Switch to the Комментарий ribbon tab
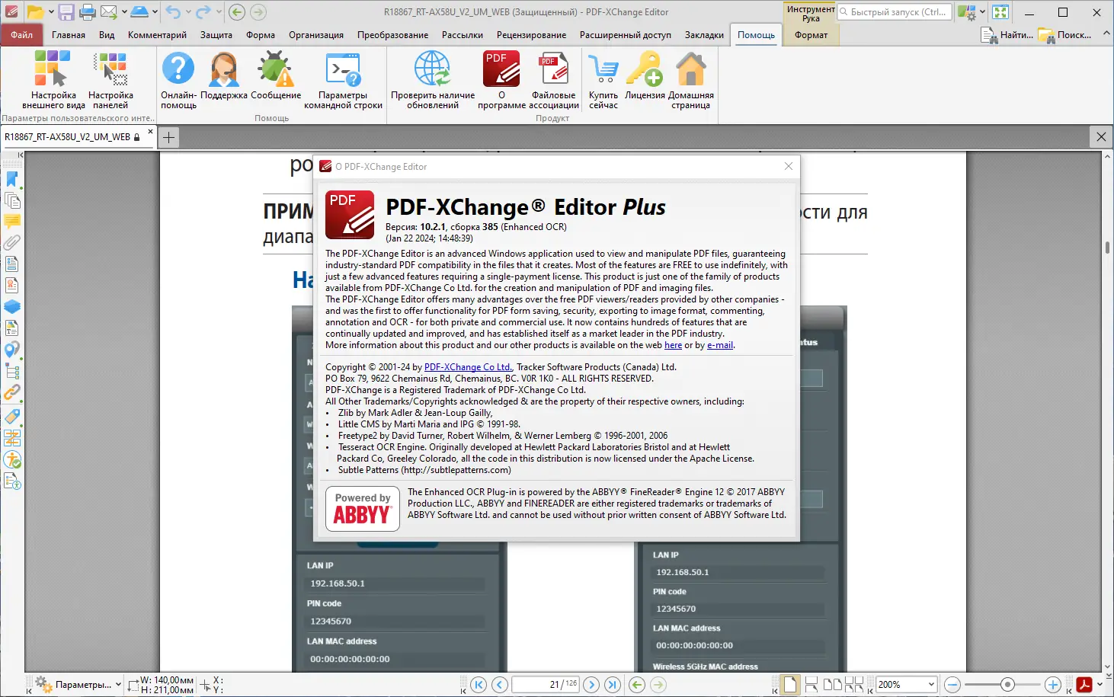This screenshot has width=1114, height=697. pyautogui.click(x=157, y=35)
